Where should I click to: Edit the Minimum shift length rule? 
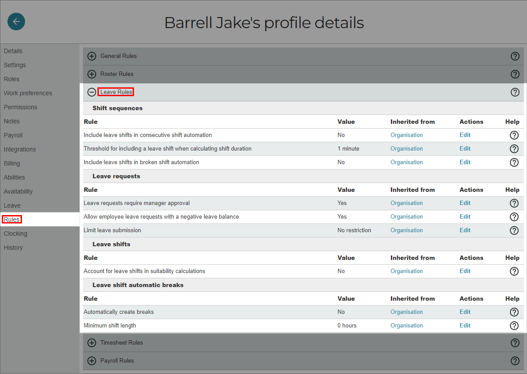pyautogui.click(x=465, y=326)
